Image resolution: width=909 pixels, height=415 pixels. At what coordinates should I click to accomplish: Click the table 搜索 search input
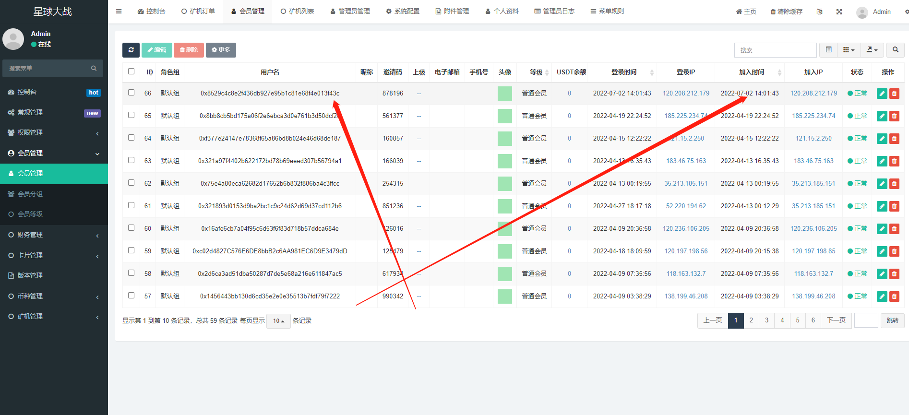click(x=776, y=50)
